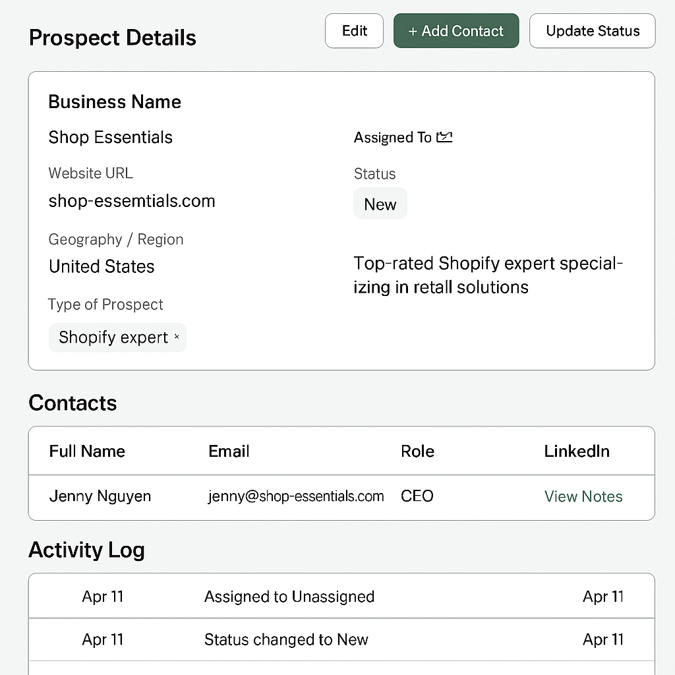Screen dimensions: 675x675
Task: Click the Full Name column header
Action: [x=87, y=452]
